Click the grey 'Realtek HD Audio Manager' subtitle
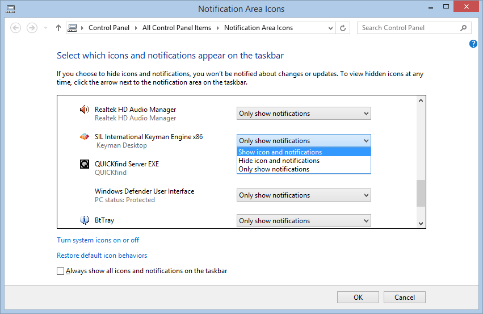Viewport: 483px width, 314px height. (136, 118)
